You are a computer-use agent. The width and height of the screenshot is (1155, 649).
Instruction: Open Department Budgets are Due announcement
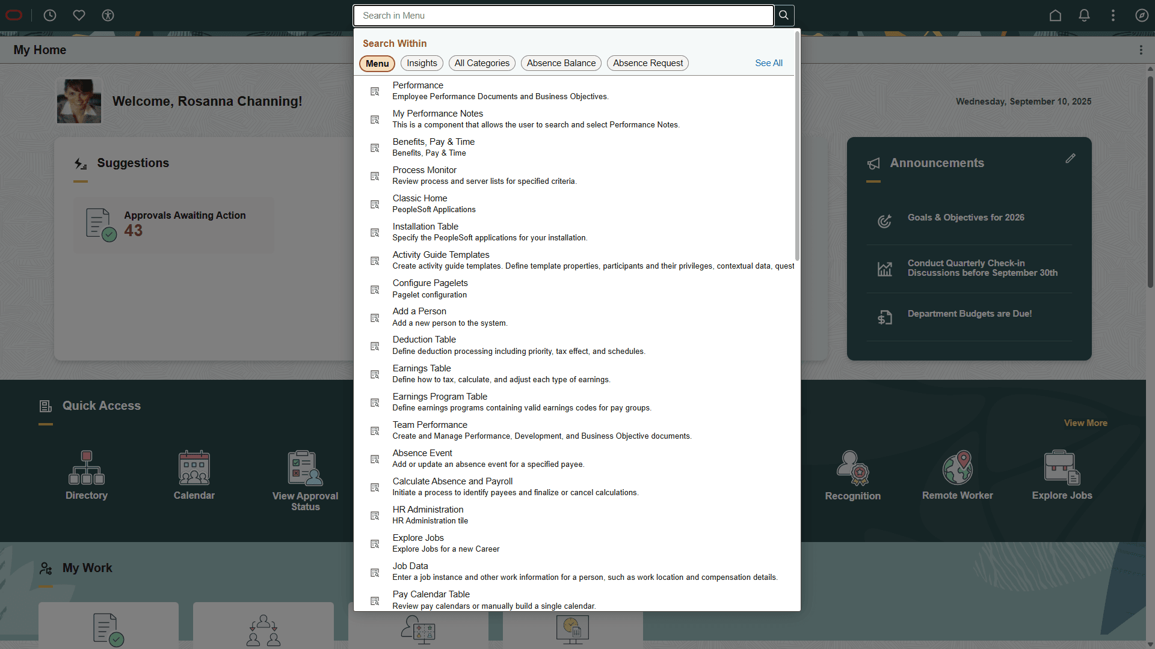(x=969, y=314)
